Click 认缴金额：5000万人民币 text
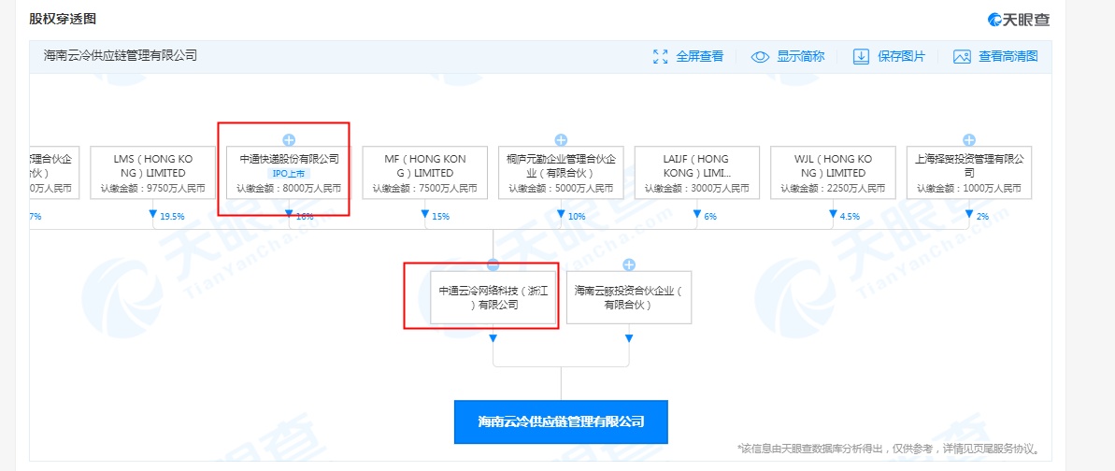 click(561, 189)
